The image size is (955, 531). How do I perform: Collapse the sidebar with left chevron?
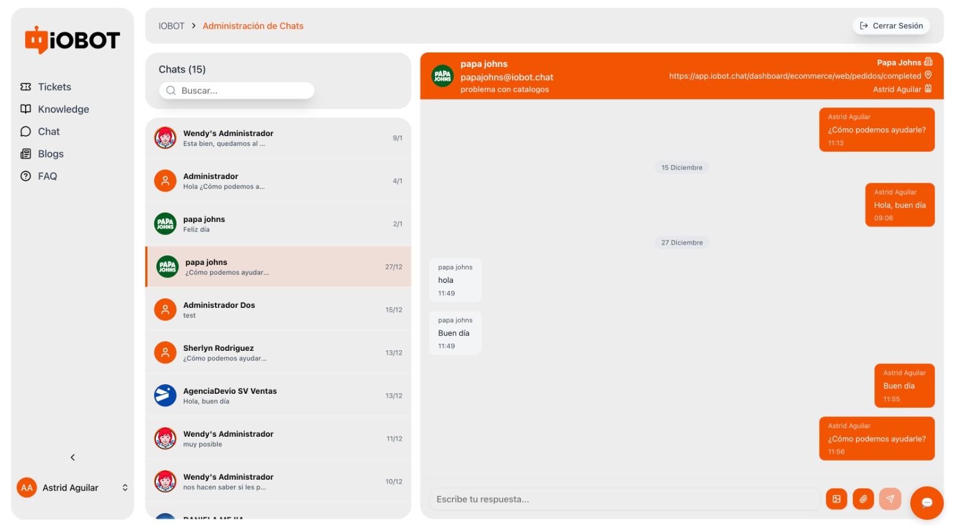tap(73, 457)
